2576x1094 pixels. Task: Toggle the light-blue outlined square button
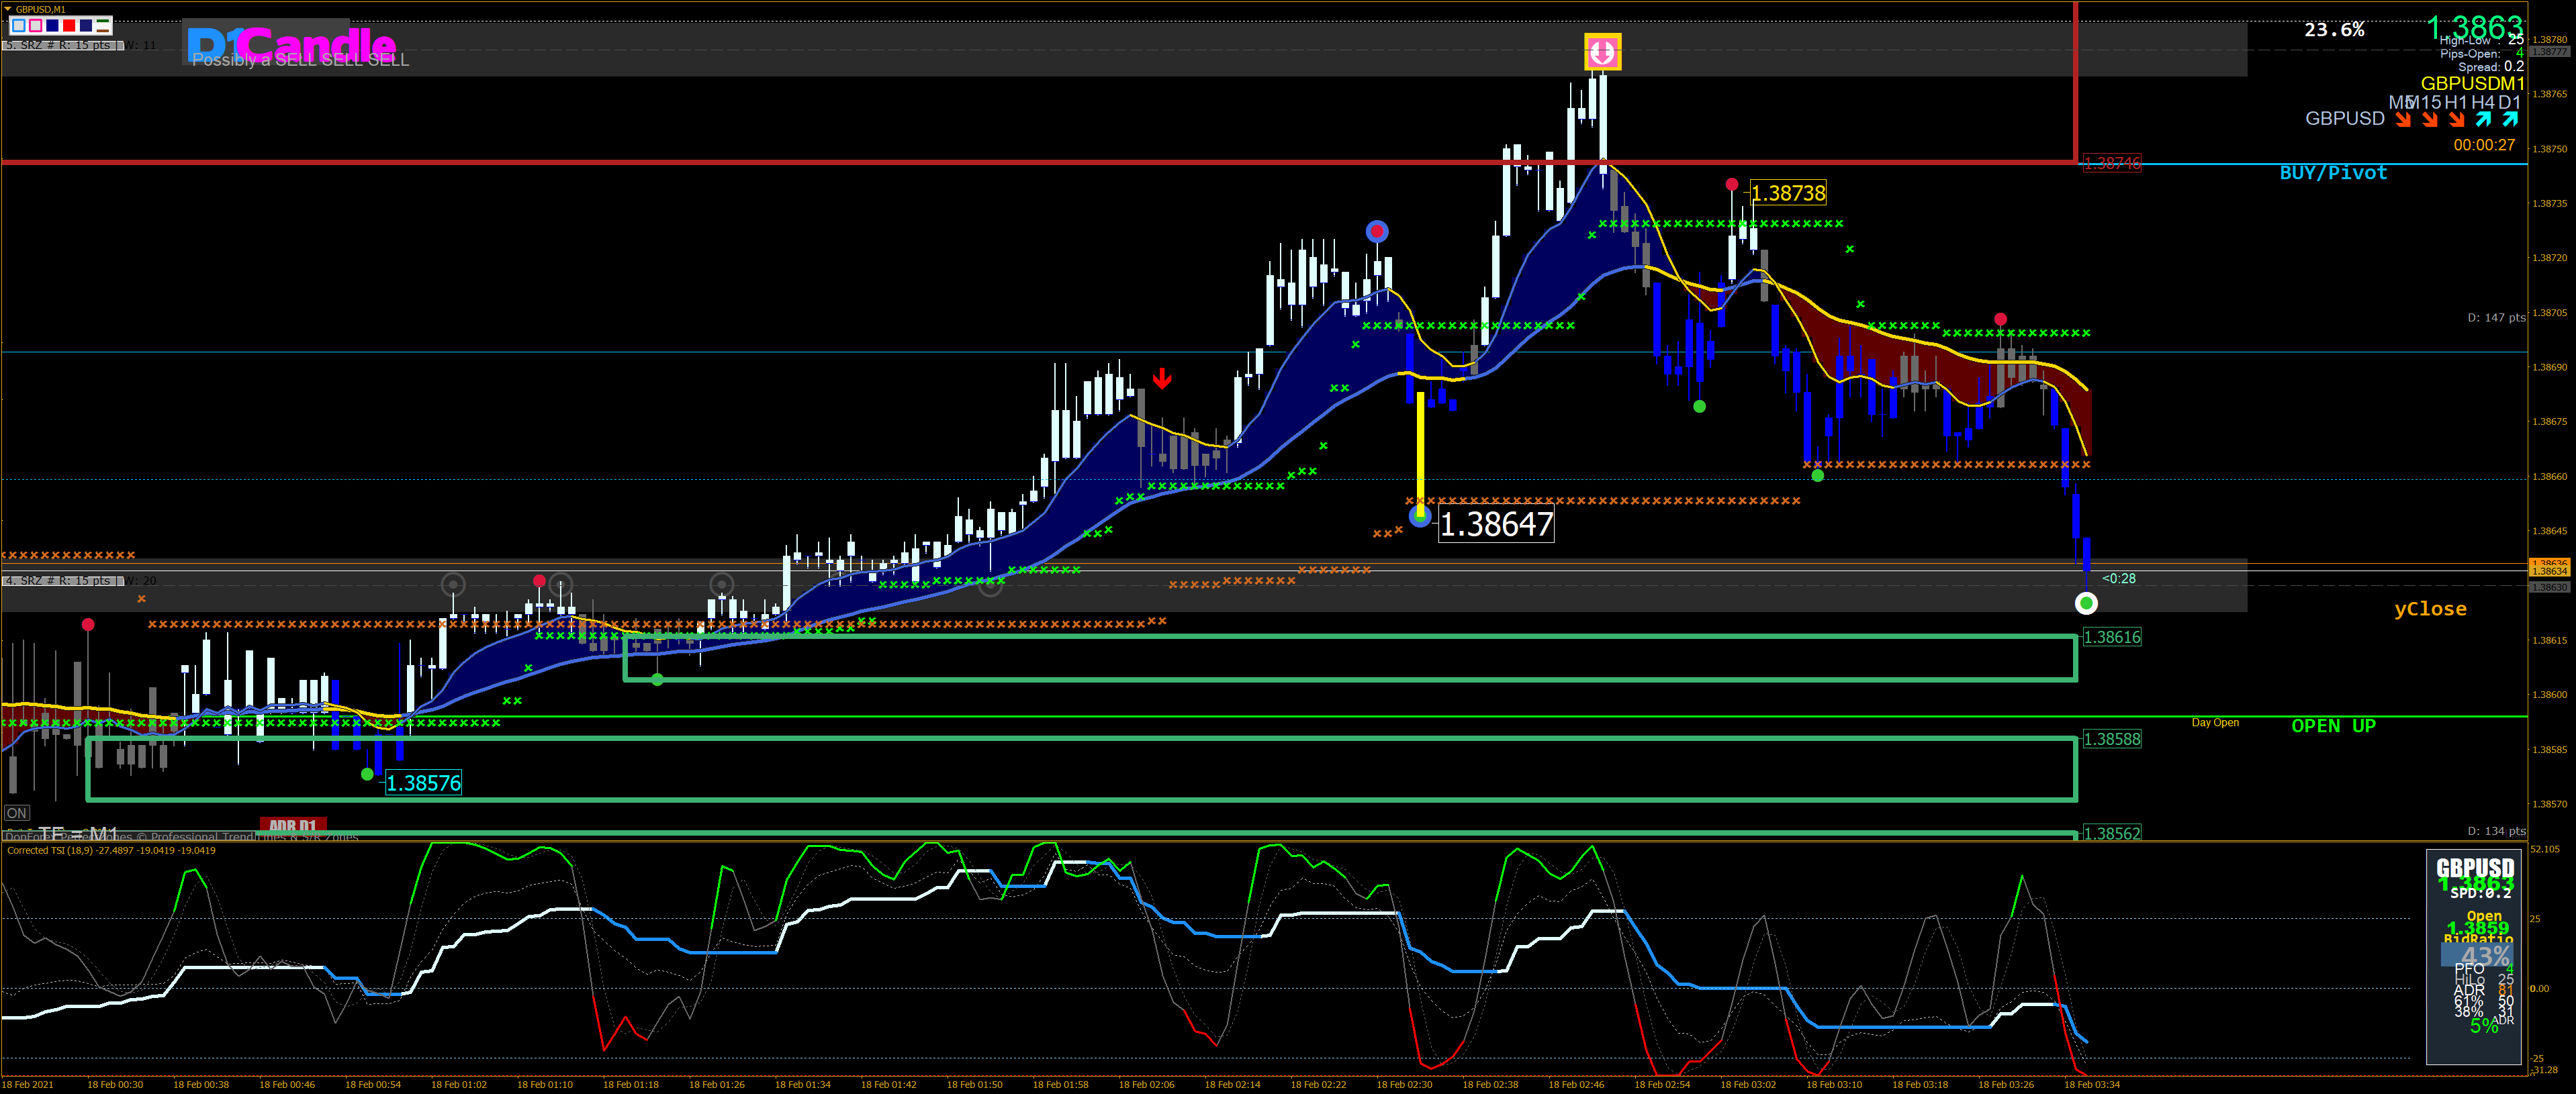(19, 26)
